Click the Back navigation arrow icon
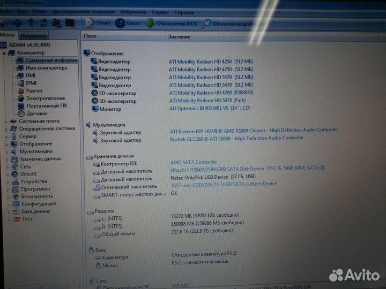 coord(4,23)
